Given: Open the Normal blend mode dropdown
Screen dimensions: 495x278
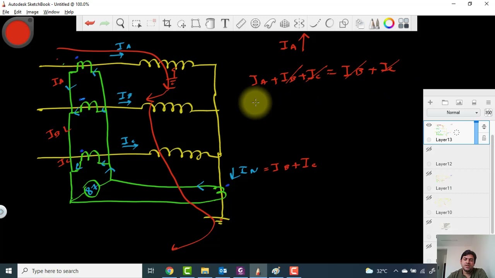Looking at the screenshot, I should pyautogui.click(x=453, y=112).
